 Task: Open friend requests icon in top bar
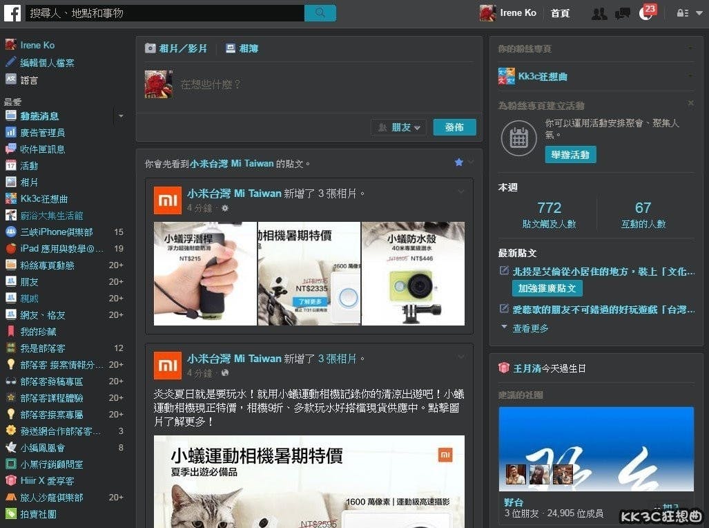coord(599,13)
